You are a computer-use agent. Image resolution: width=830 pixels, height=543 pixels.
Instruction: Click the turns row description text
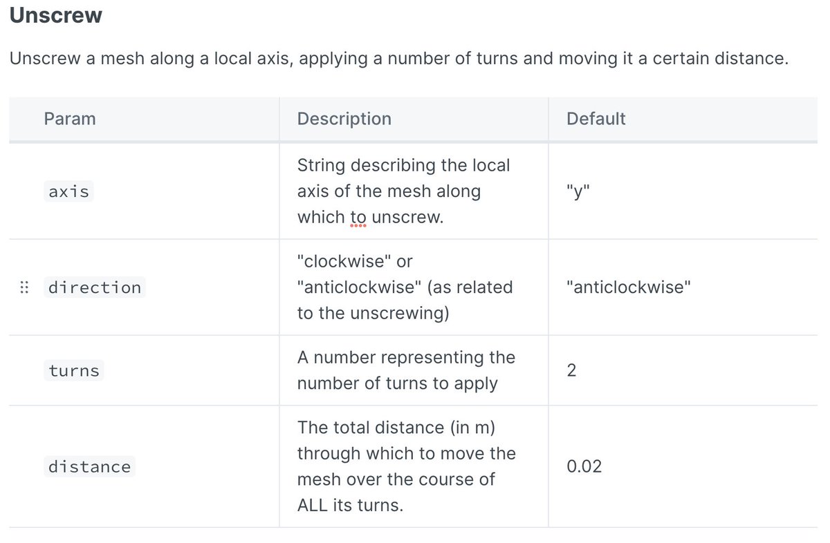point(406,370)
